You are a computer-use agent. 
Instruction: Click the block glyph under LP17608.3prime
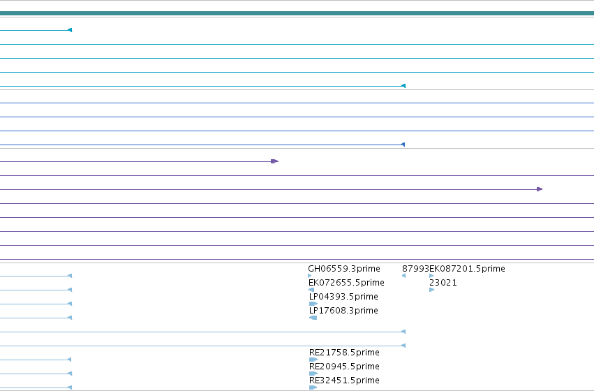point(313,318)
